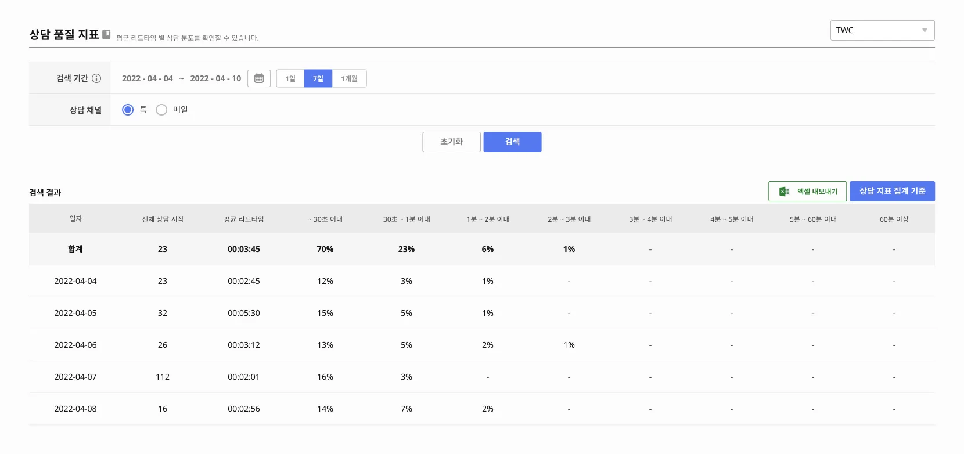The width and height of the screenshot is (964, 454).
Task: Select the 7일 period tab
Action: (318, 78)
